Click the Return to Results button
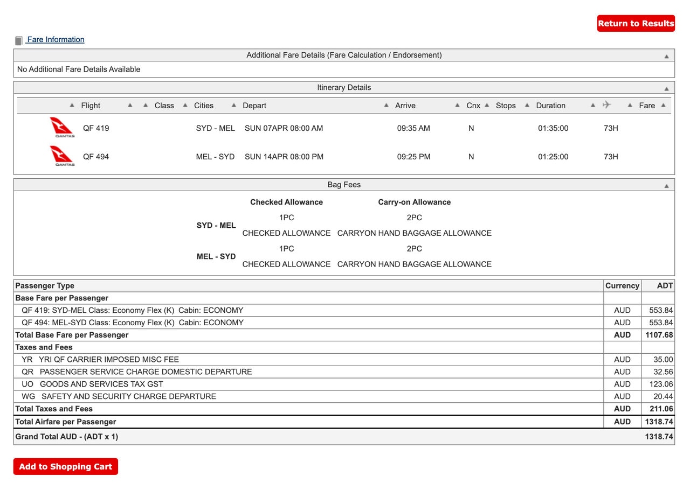Screen dimensions: 690x483 tap(636, 23)
